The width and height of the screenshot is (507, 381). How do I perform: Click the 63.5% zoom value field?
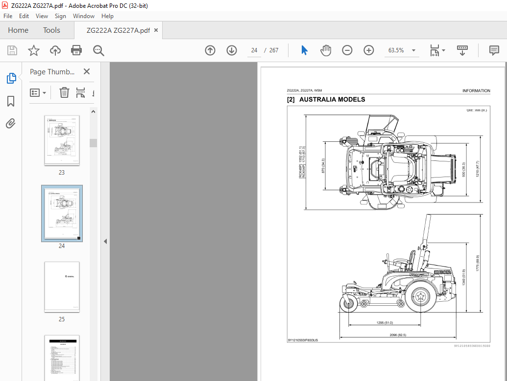[x=396, y=50]
